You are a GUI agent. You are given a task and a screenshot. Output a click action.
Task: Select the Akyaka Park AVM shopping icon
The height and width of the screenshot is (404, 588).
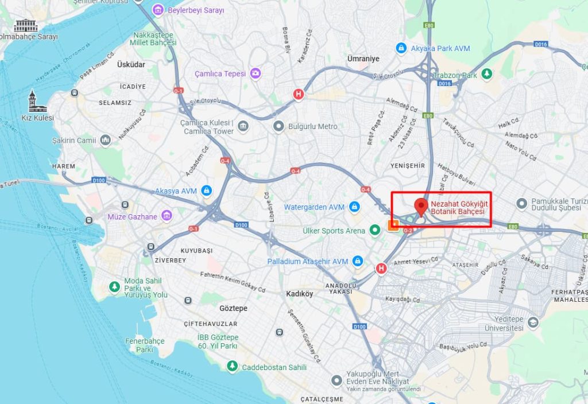401,48
